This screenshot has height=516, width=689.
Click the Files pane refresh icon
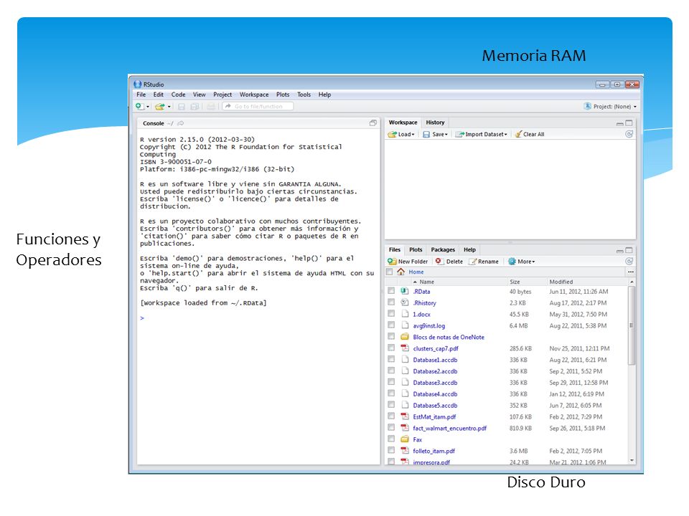tap(629, 262)
